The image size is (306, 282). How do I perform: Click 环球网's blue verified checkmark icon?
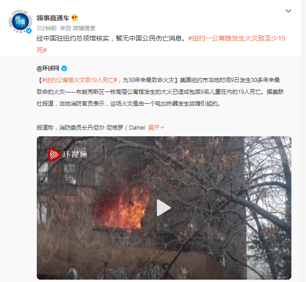tap(64, 68)
